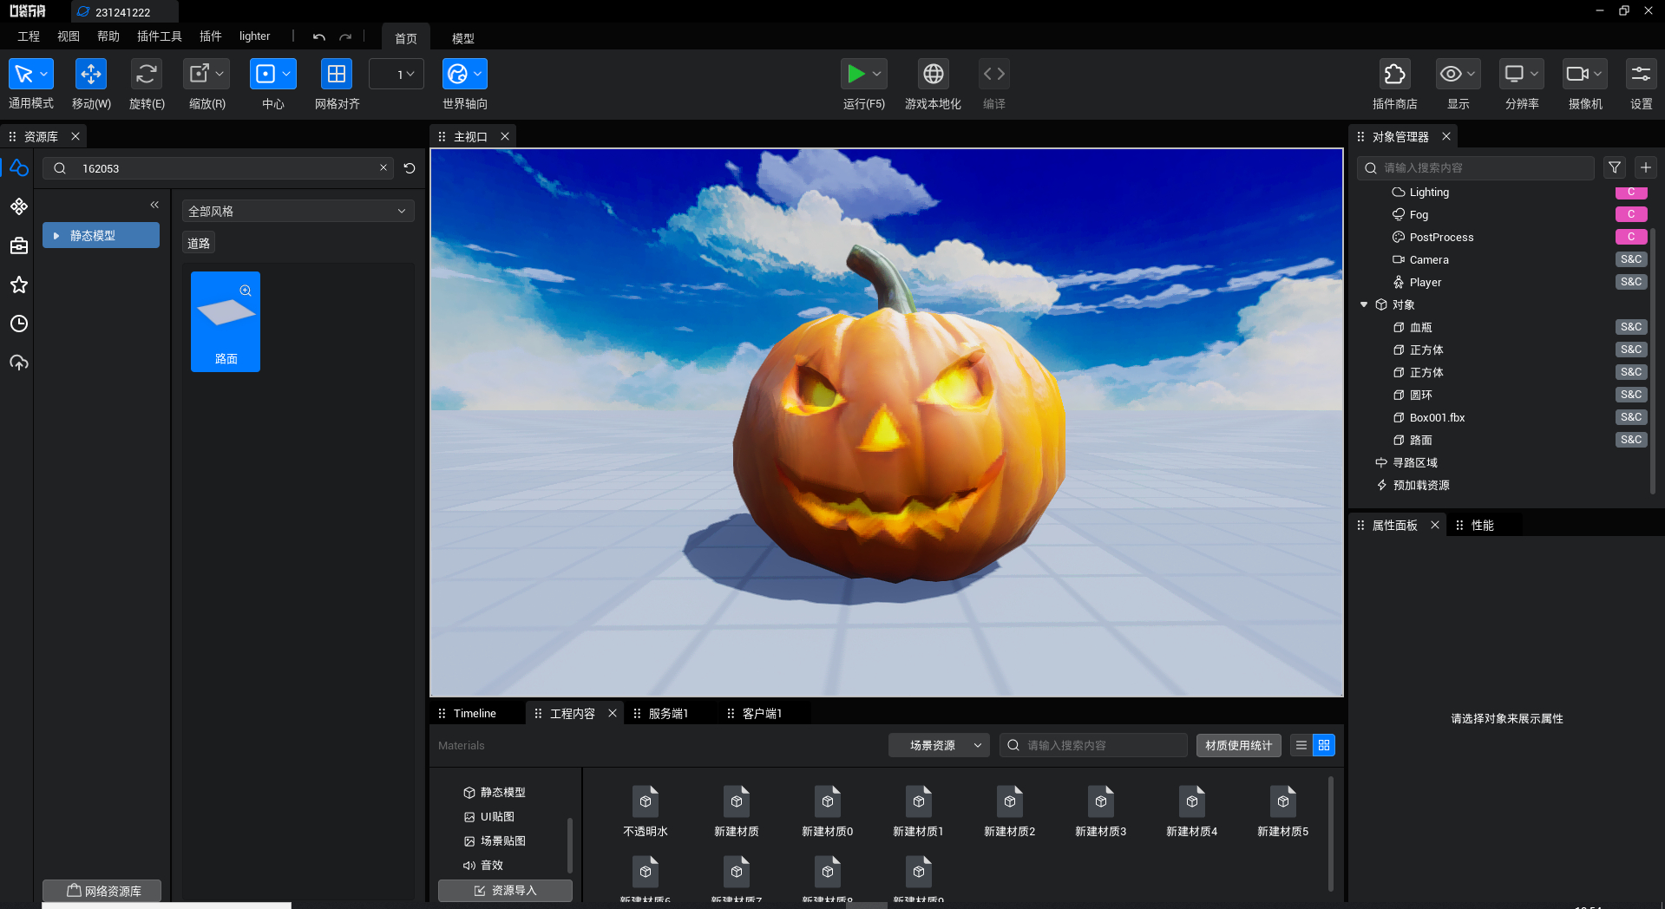This screenshot has height=909, width=1665.
Task: Toggle C tag on Fog row
Action: (1631, 214)
